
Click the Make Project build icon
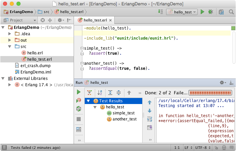(160, 12)
